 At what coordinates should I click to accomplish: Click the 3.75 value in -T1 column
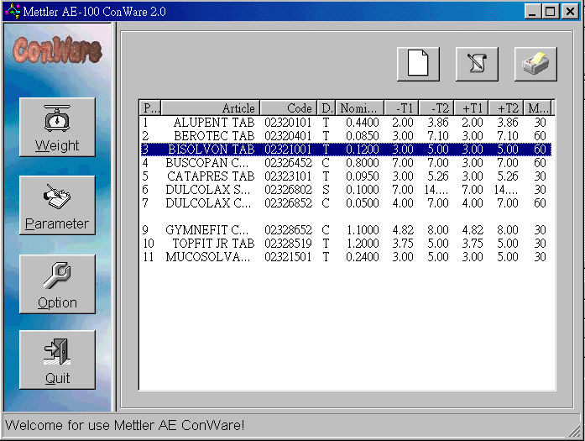403,244
